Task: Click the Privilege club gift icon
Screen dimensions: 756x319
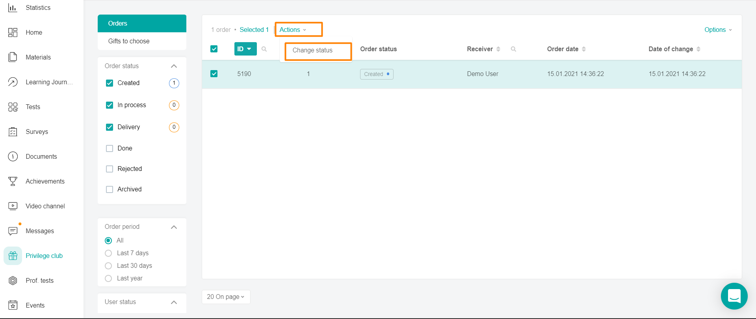Action: click(13, 256)
